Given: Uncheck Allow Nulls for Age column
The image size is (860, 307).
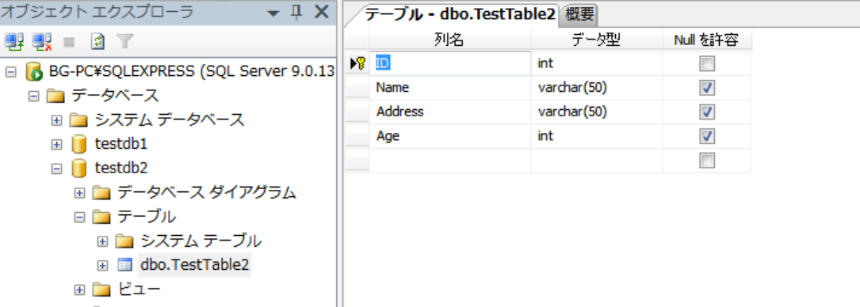Looking at the screenshot, I should (707, 136).
